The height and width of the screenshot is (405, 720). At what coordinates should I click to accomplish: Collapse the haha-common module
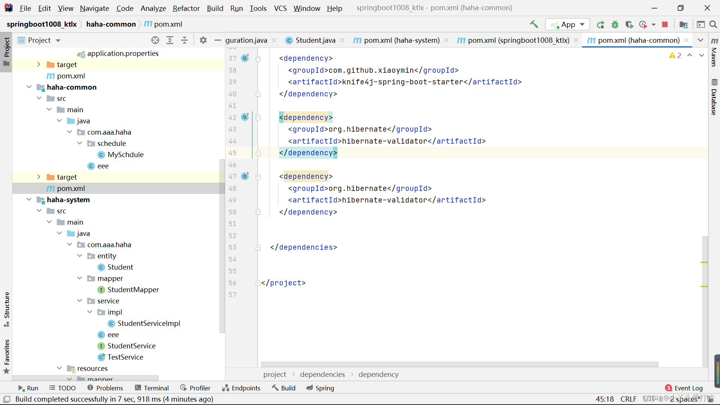click(x=29, y=87)
